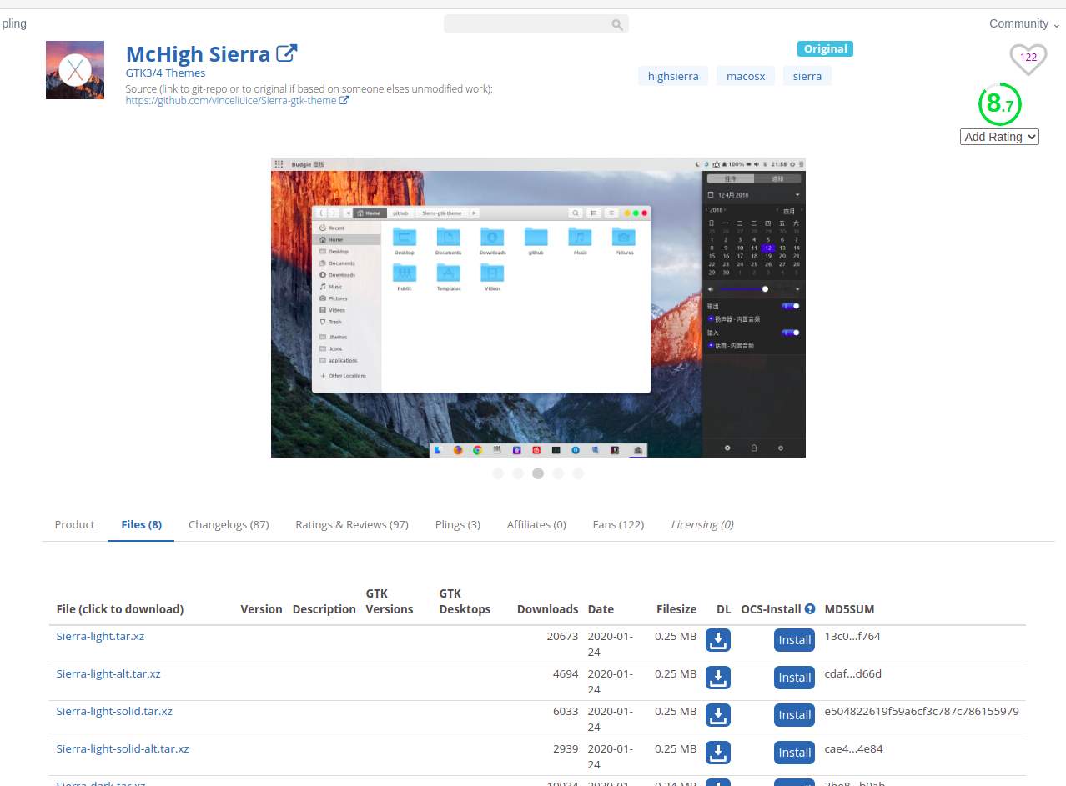Screen dimensions: 1066x786
Task: Select first screenshot carousel dot
Action: (x=498, y=473)
